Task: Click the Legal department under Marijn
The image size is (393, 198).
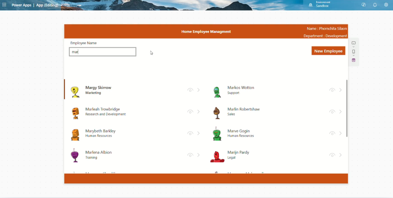Action: coord(231,157)
